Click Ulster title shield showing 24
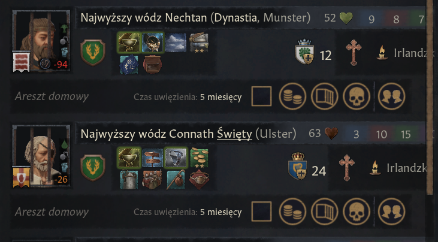This screenshot has width=438, height=242. point(298,167)
